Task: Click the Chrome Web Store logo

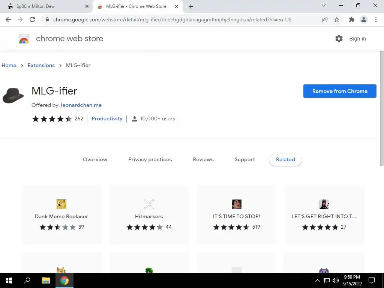Action: tap(24, 39)
